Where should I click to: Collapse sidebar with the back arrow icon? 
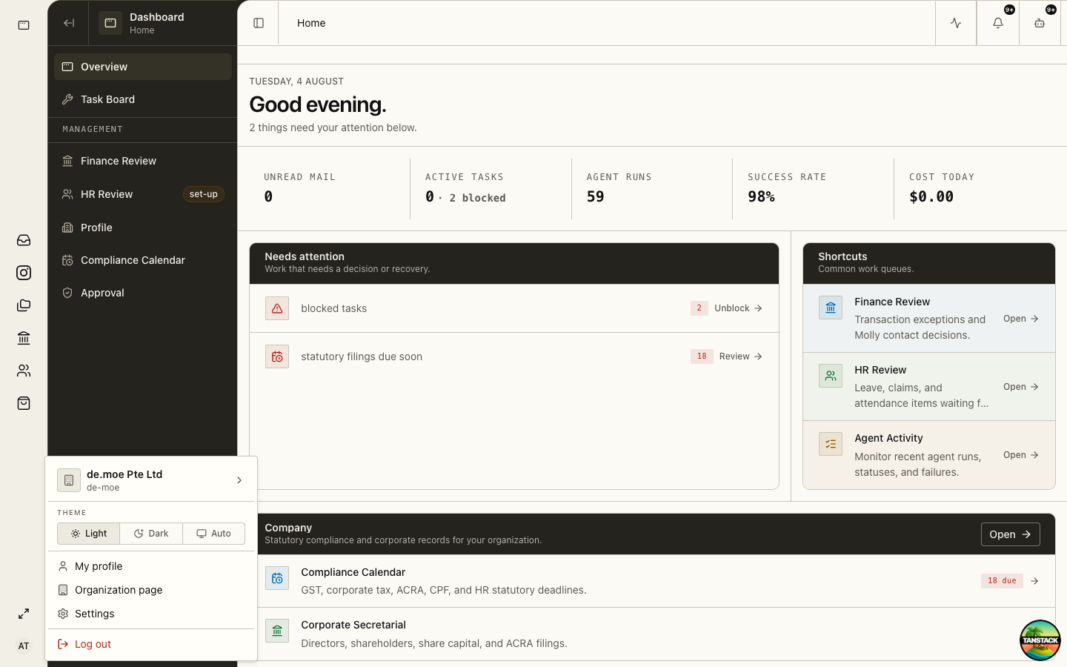tap(69, 23)
